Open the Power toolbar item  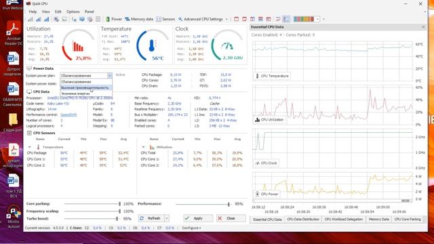(x=114, y=19)
